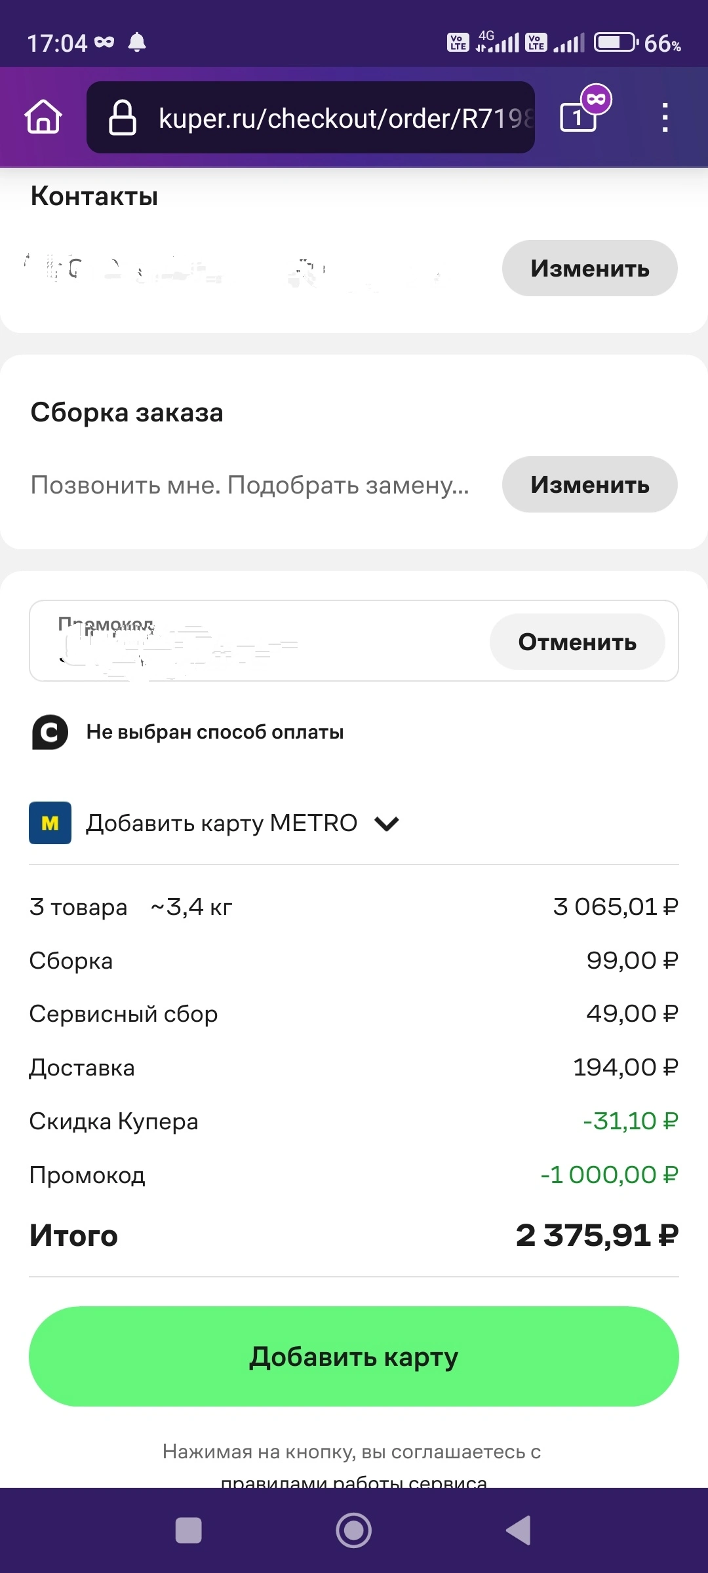Viewport: 708px width, 1573px height.
Task: Click Изменить next to Контакты
Action: (590, 268)
